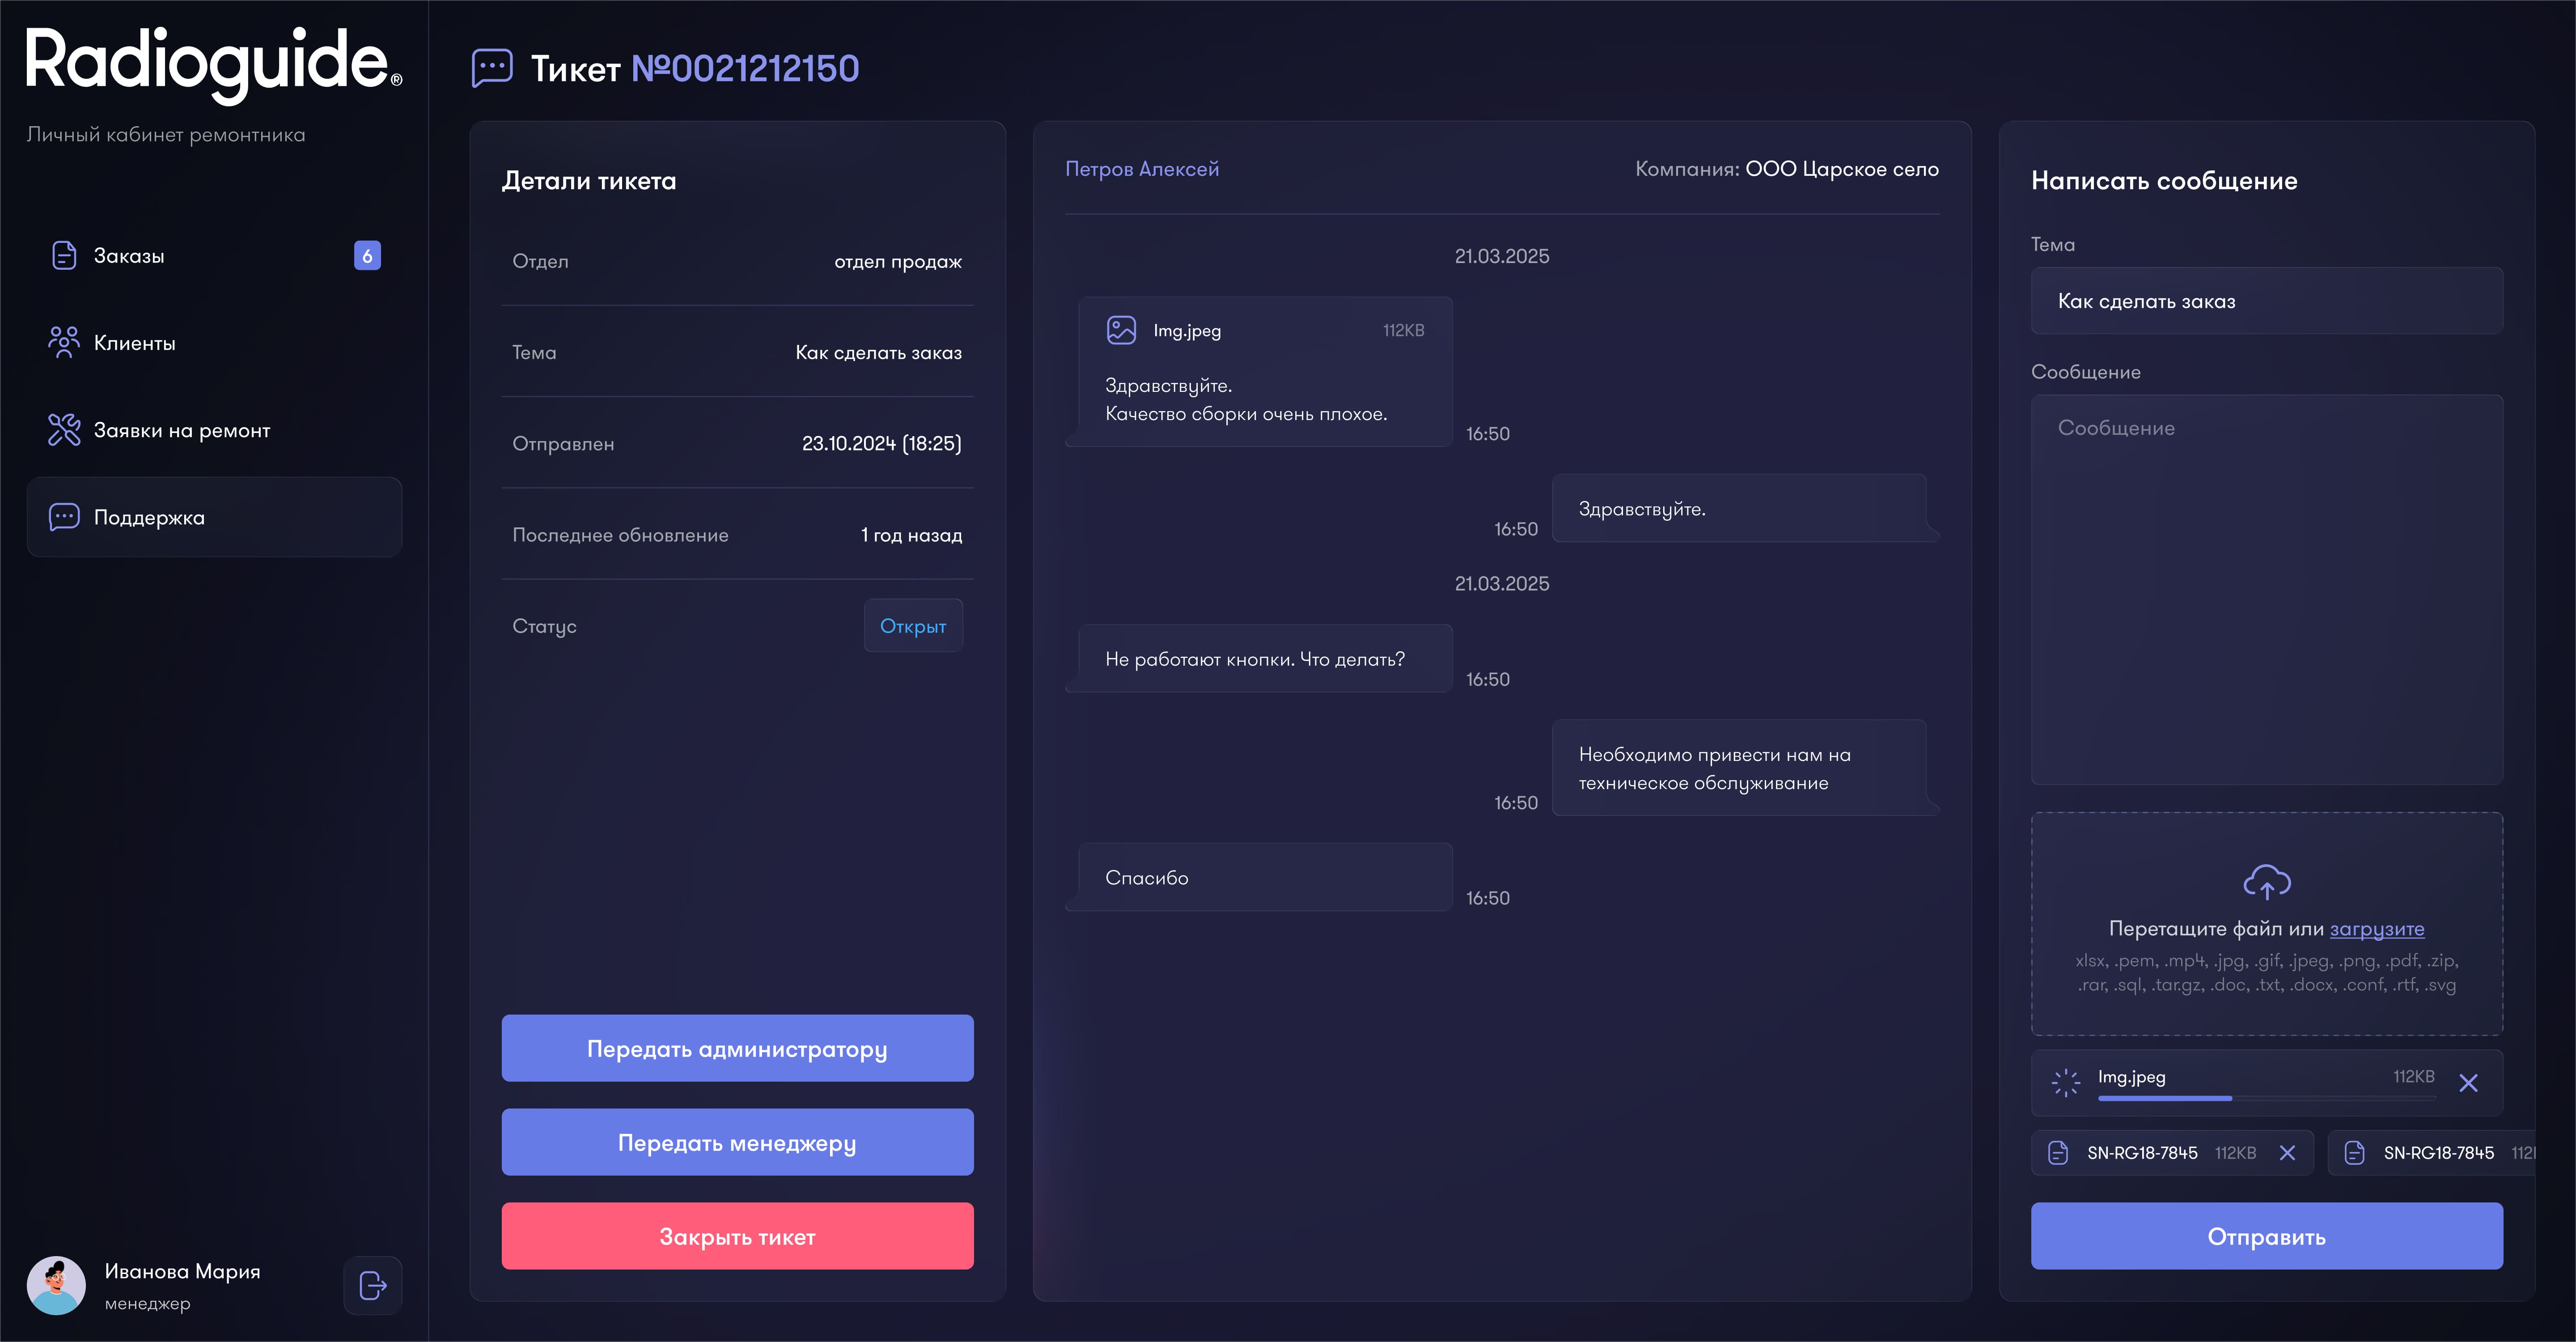Click the Заказы document icon
2576x1342 pixels.
(x=64, y=256)
